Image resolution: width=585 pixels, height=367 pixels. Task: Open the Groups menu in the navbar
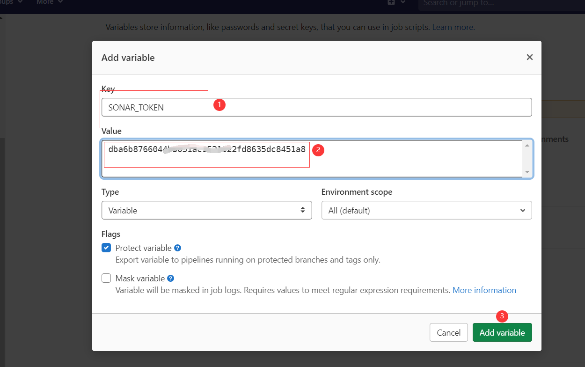tap(9, 2)
